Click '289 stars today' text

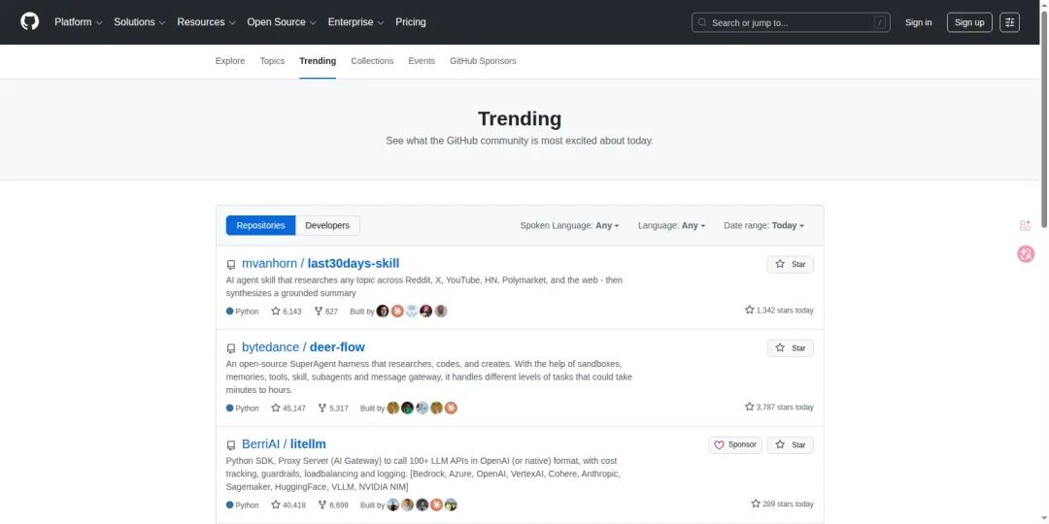(788, 505)
